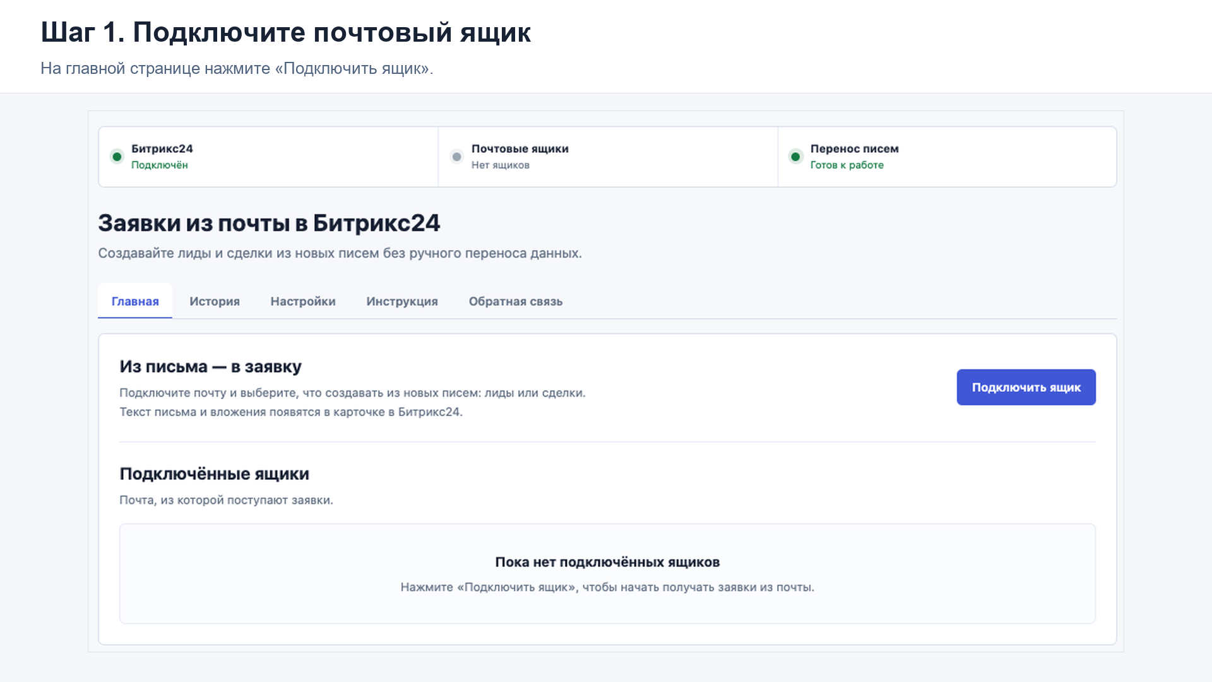Viewport: 1212px width, 682px height.
Task: Click the Почтовые ящики status label
Action: click(520, 148)
